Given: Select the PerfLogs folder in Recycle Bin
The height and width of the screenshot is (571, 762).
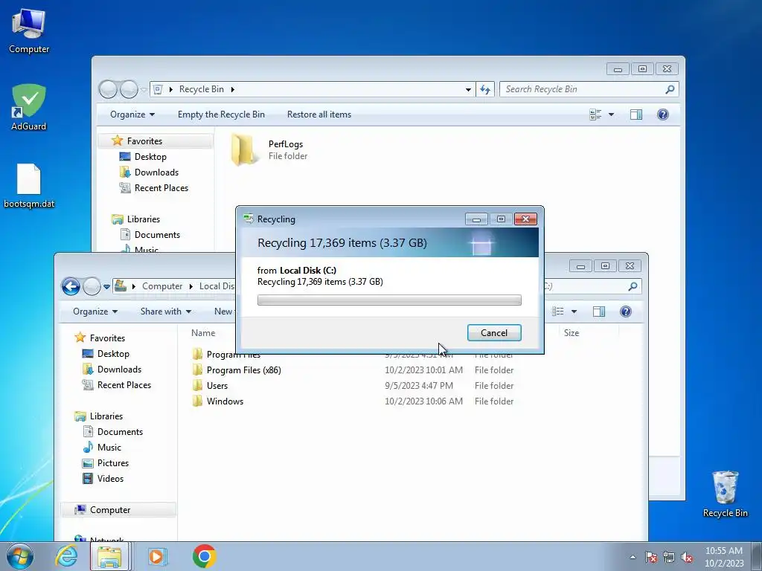Looking at the screenshot, I should tap(269, 149).
